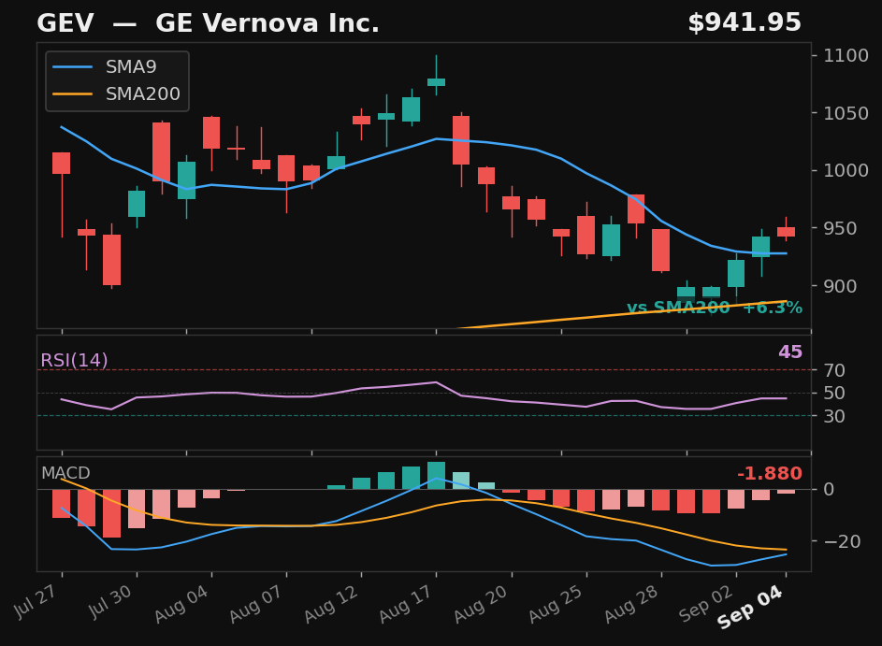Click the 1000 price axis label
The width and height of the screenshot is (882, 646).
point(846,170)
